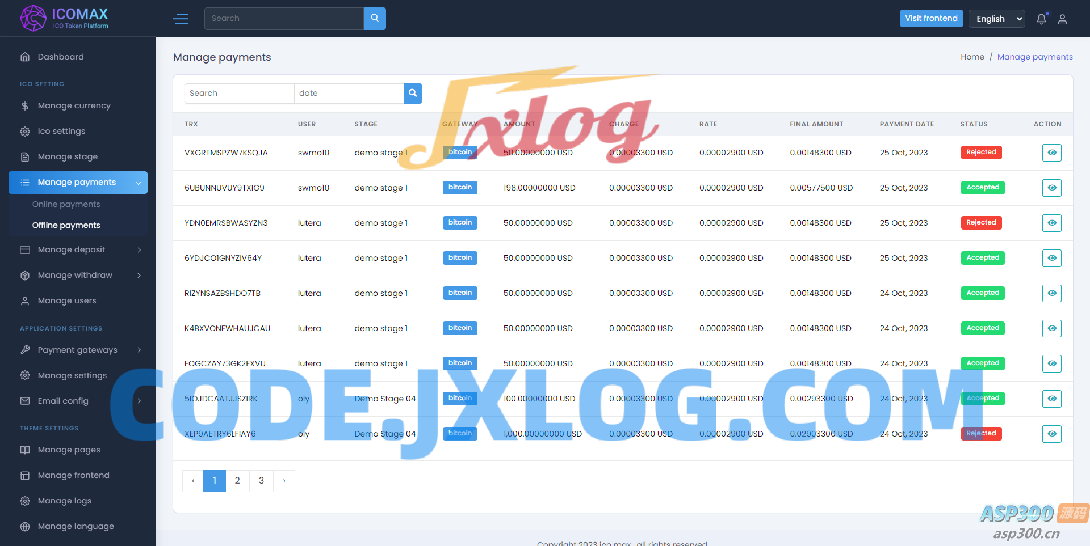Screen dimensions: 1090x546
Task: Click the ICOMAX logo
Action: pyautogui.click(x=64, y=18)
